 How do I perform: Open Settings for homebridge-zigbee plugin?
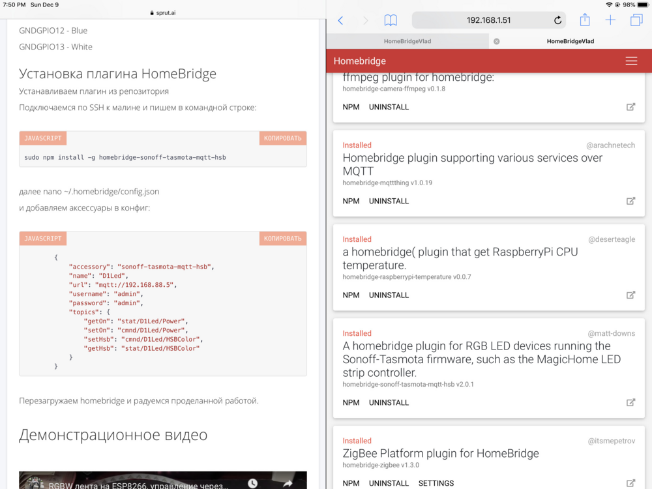click(436, 483)
